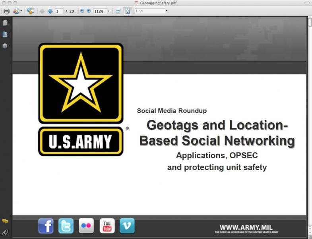Enable the fit width scrolling mode
The width and height of the screenshot is (312, 239).
coord(118,11)
